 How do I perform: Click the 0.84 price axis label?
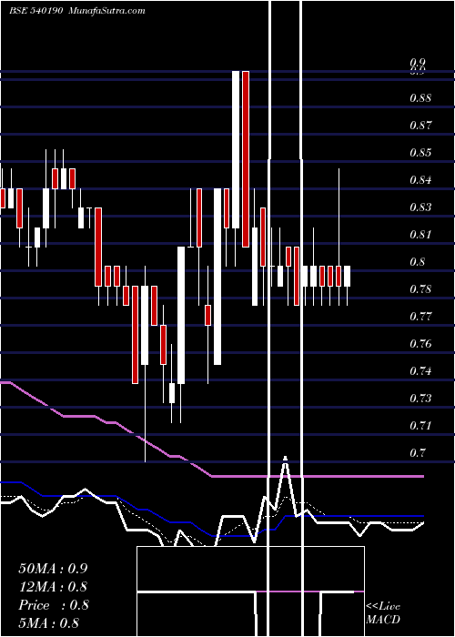(420, 180)
